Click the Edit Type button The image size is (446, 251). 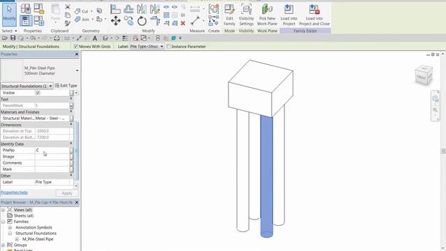[66, 86]
